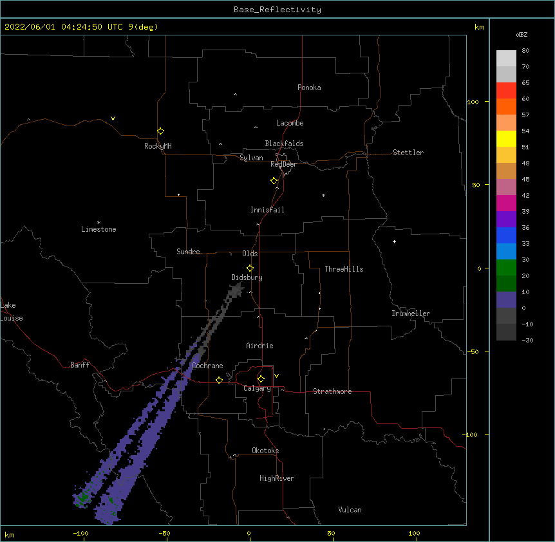Click the purple 36–39 dBZ legend swatch

pos(506,220)
